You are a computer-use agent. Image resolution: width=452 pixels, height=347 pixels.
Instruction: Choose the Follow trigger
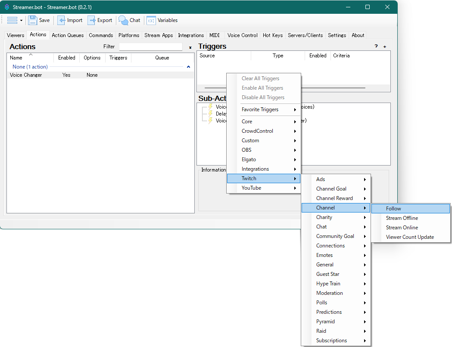(x=411, y=209)
